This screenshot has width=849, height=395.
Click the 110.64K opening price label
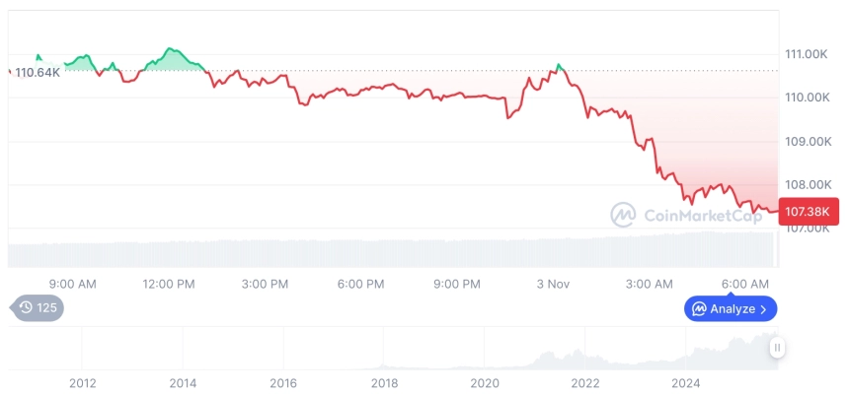38,72
